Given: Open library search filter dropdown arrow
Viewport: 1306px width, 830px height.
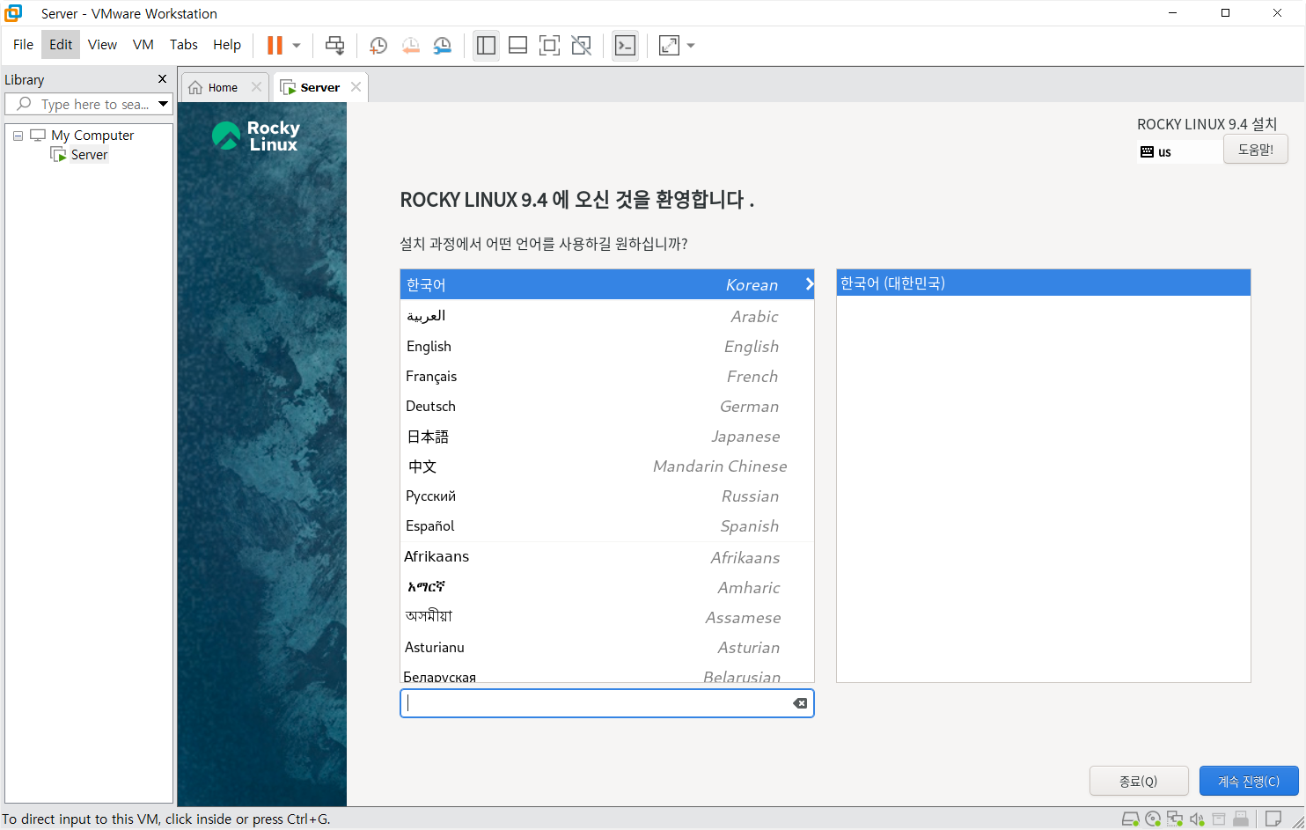Looking at the screenshot, I should (163, 104).
